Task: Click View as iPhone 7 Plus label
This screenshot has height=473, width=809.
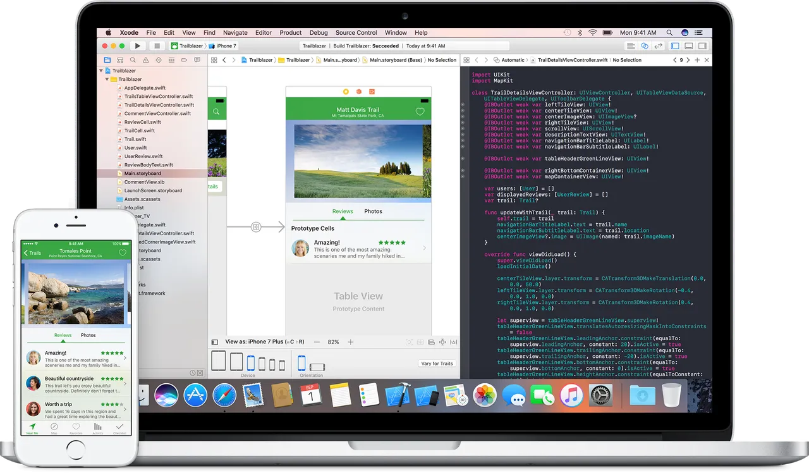Action: click(x=265, y=342)
